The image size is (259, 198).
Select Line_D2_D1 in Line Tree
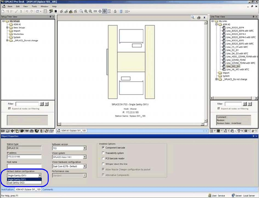coord(232,50)
